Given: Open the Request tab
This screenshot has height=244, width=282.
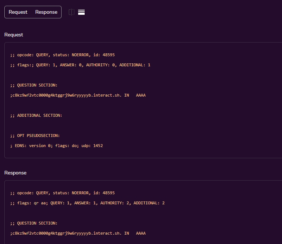Looking at the screenshot, I should tap(18, 12).
